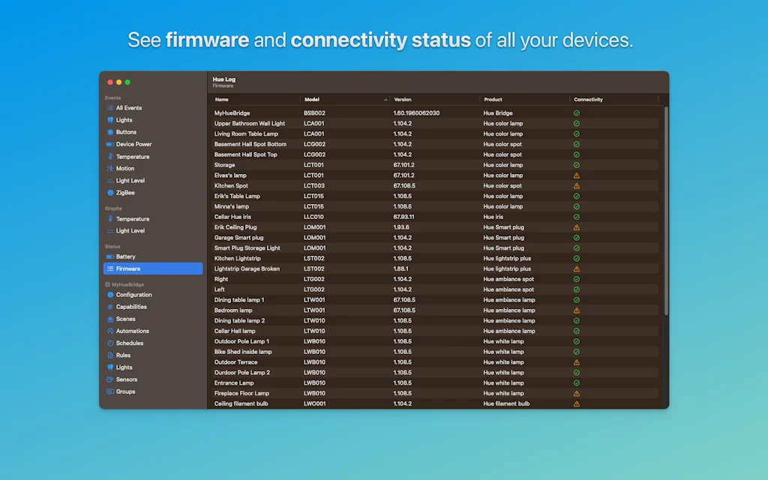Select Configuration in MyHueBridge section
This screenshot has width=768, height=480.
[x=133, y=295]
